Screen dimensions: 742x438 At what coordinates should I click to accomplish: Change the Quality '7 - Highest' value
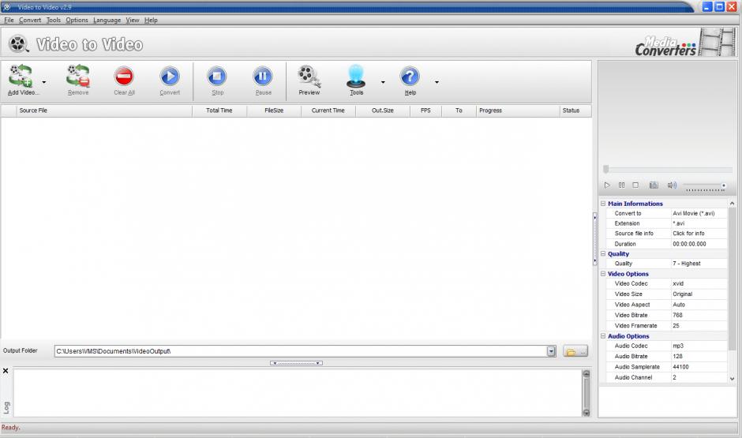click(699, 264)
